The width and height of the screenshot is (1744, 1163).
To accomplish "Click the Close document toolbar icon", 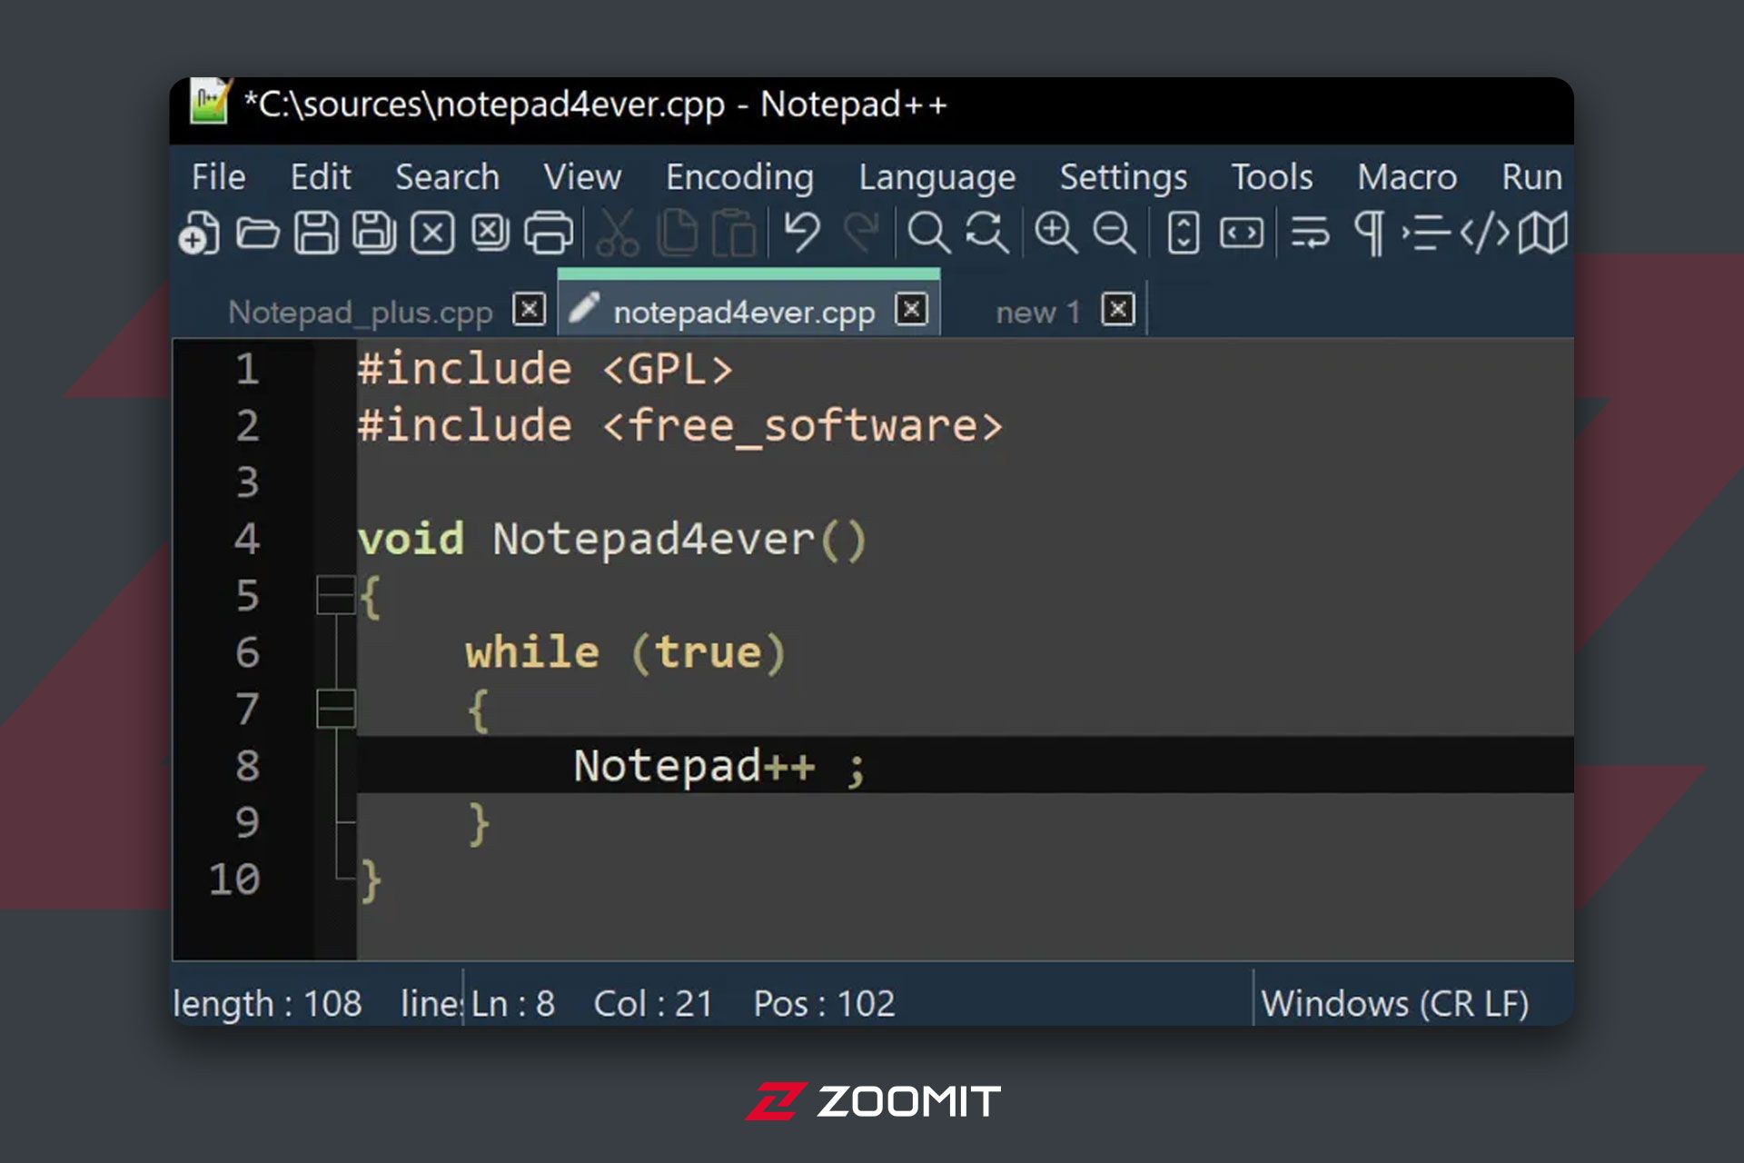I will pos(432,233).
